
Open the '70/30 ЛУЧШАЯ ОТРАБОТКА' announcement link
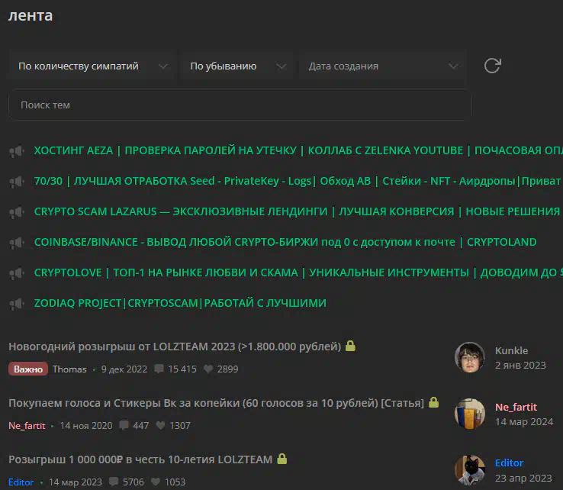coord(298,181)
